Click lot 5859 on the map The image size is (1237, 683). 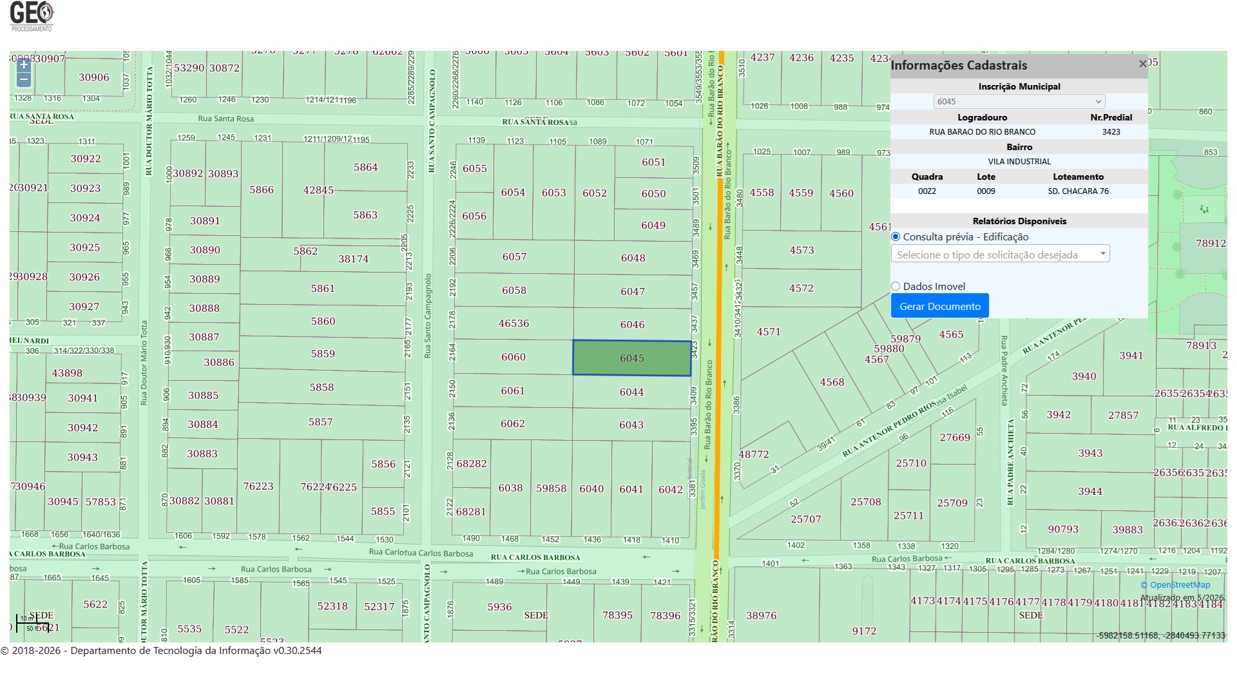(323, 354)
